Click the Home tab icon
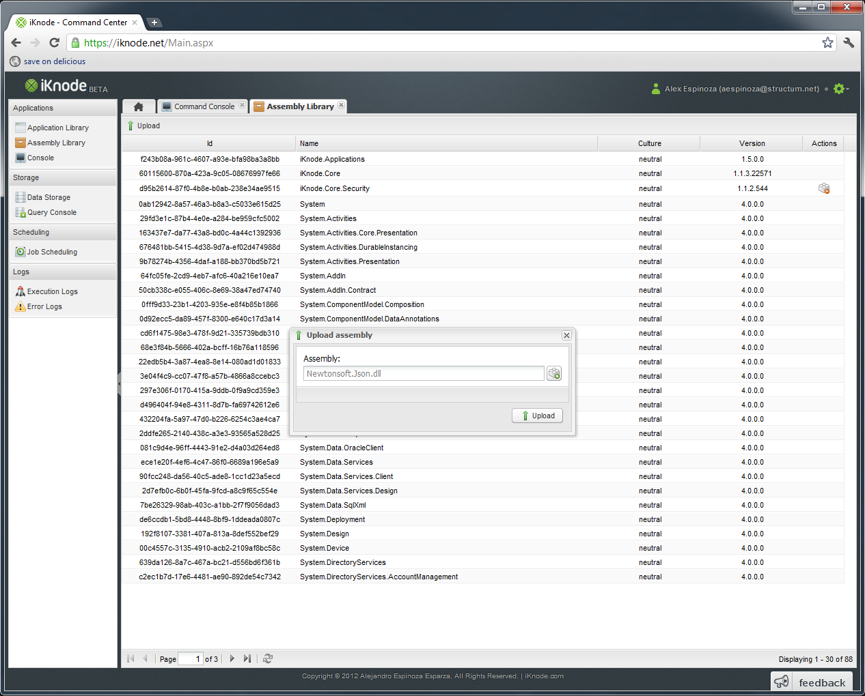The height and width of the screenshot is (696, 865). [139, 106]
